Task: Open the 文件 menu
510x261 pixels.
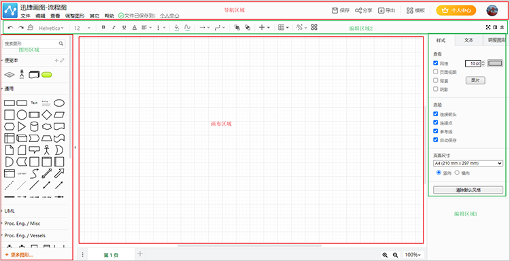Action: point(25,16)
